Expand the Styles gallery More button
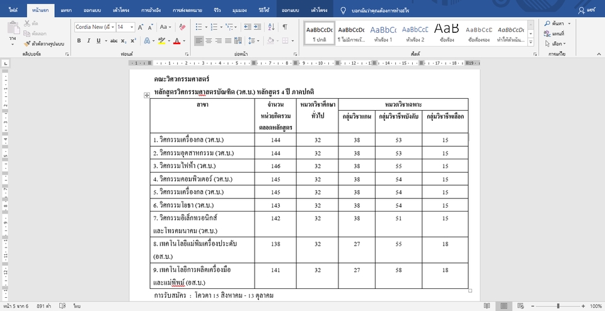 [531, 42]
